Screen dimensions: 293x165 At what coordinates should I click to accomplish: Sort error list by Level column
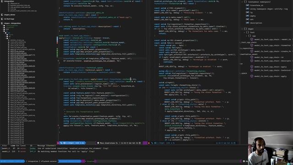coord(23,146)
